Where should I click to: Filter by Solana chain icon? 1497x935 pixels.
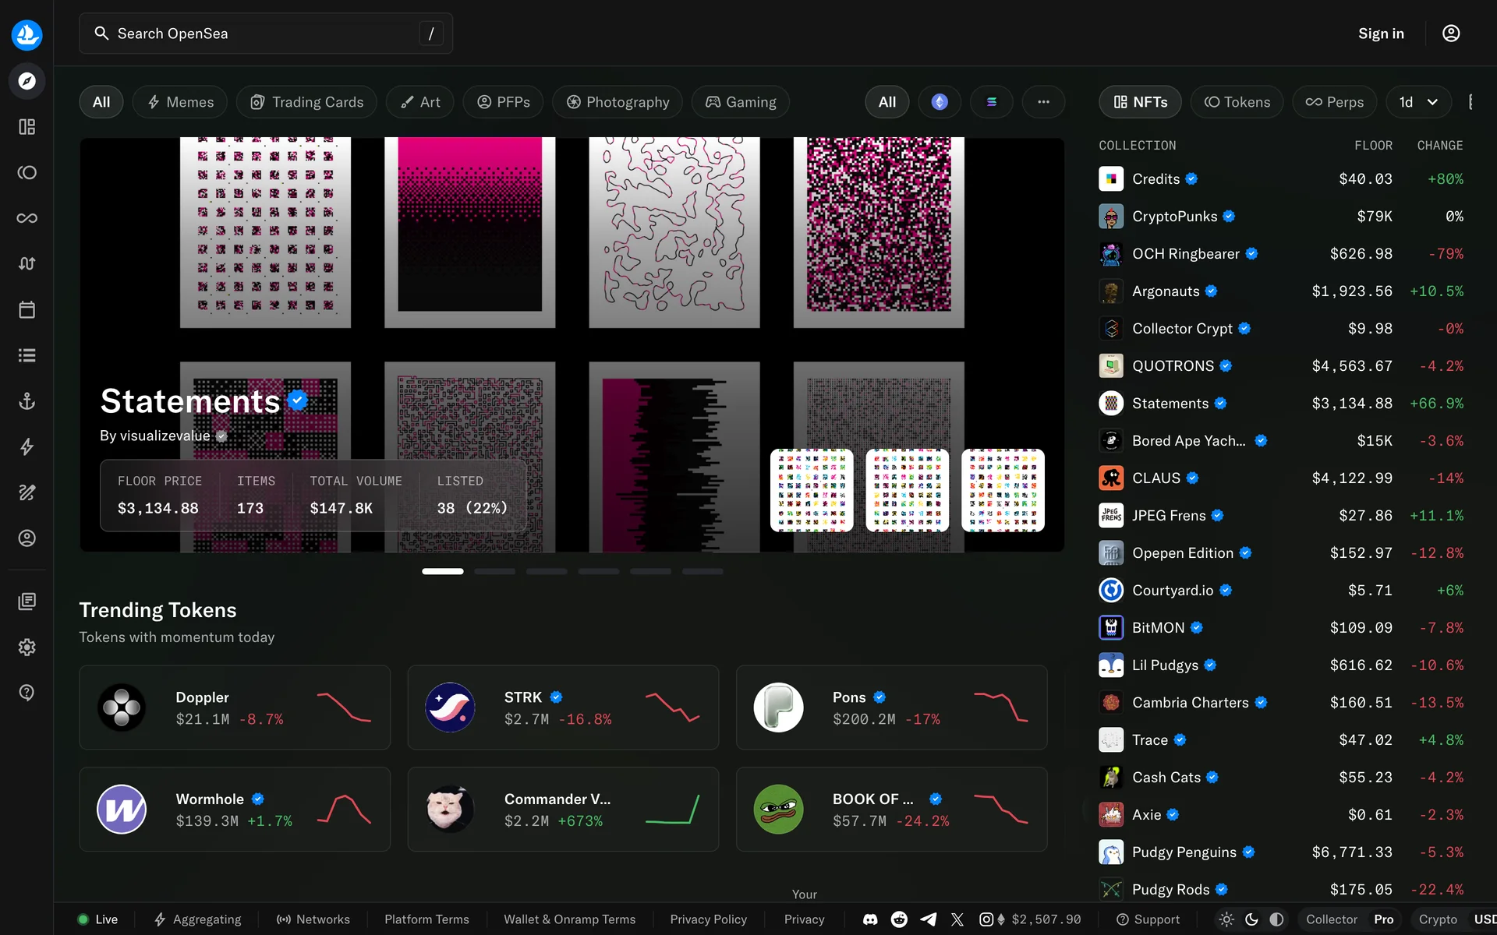[992, 102]
